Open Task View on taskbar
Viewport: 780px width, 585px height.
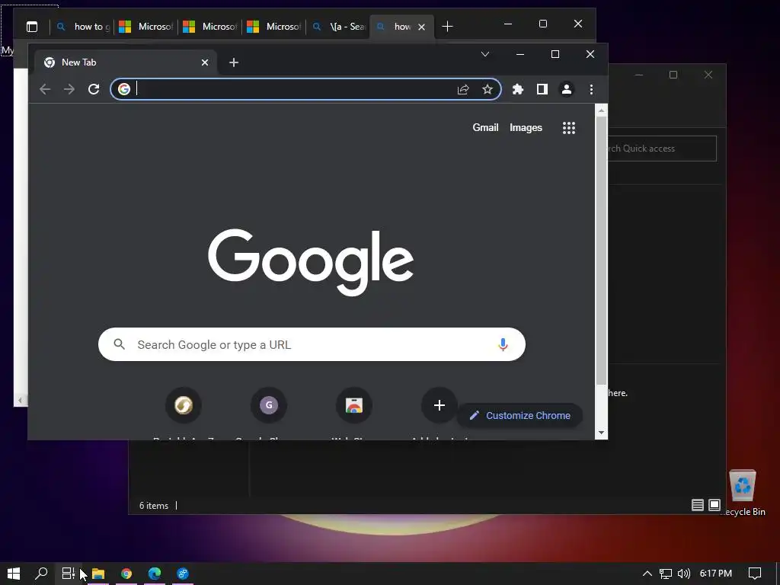68,574
